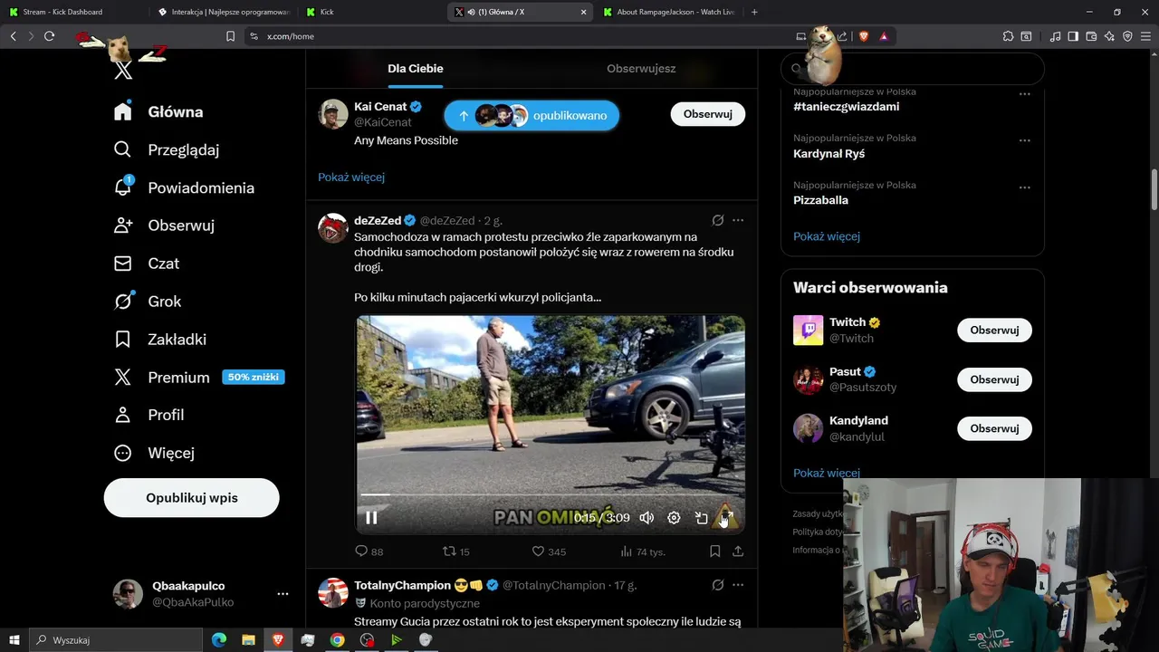
Task: Open Brave Wallet icon
Action: [x=1091, y=36]
